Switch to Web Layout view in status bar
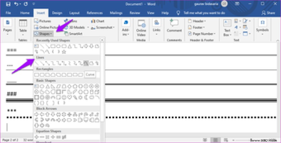 pyautogui.click(x=226, y=140)
